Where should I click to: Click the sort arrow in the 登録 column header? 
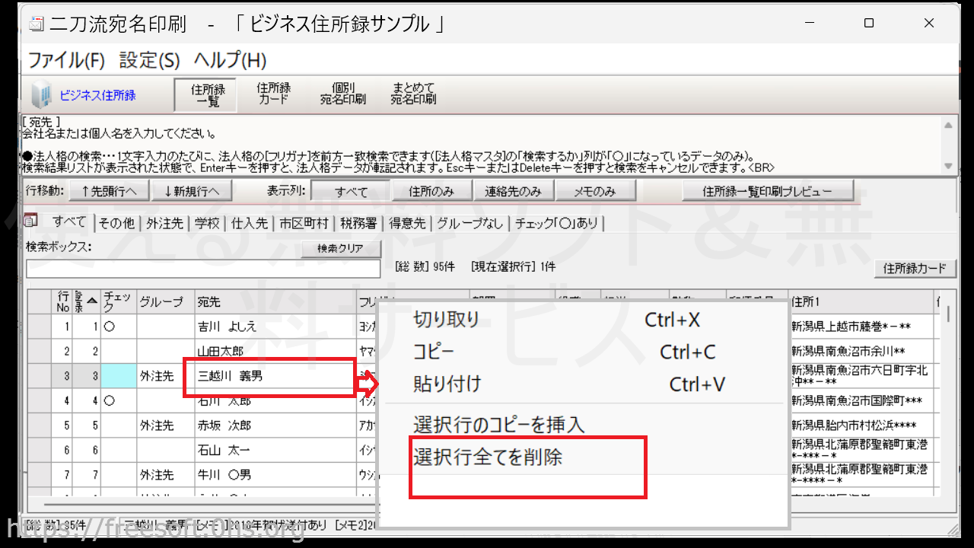(x=92, y=301)
